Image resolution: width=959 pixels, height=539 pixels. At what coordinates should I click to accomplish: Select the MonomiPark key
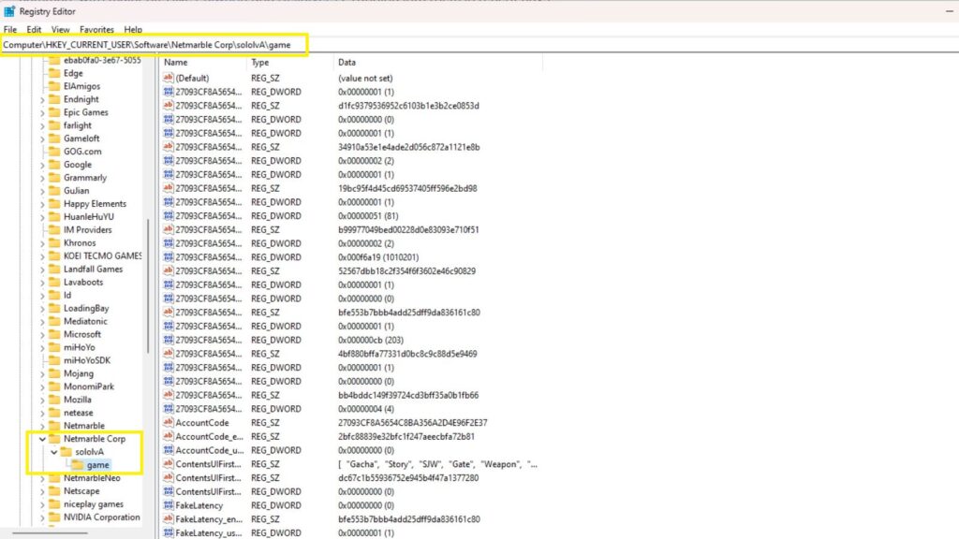point(89,386)
